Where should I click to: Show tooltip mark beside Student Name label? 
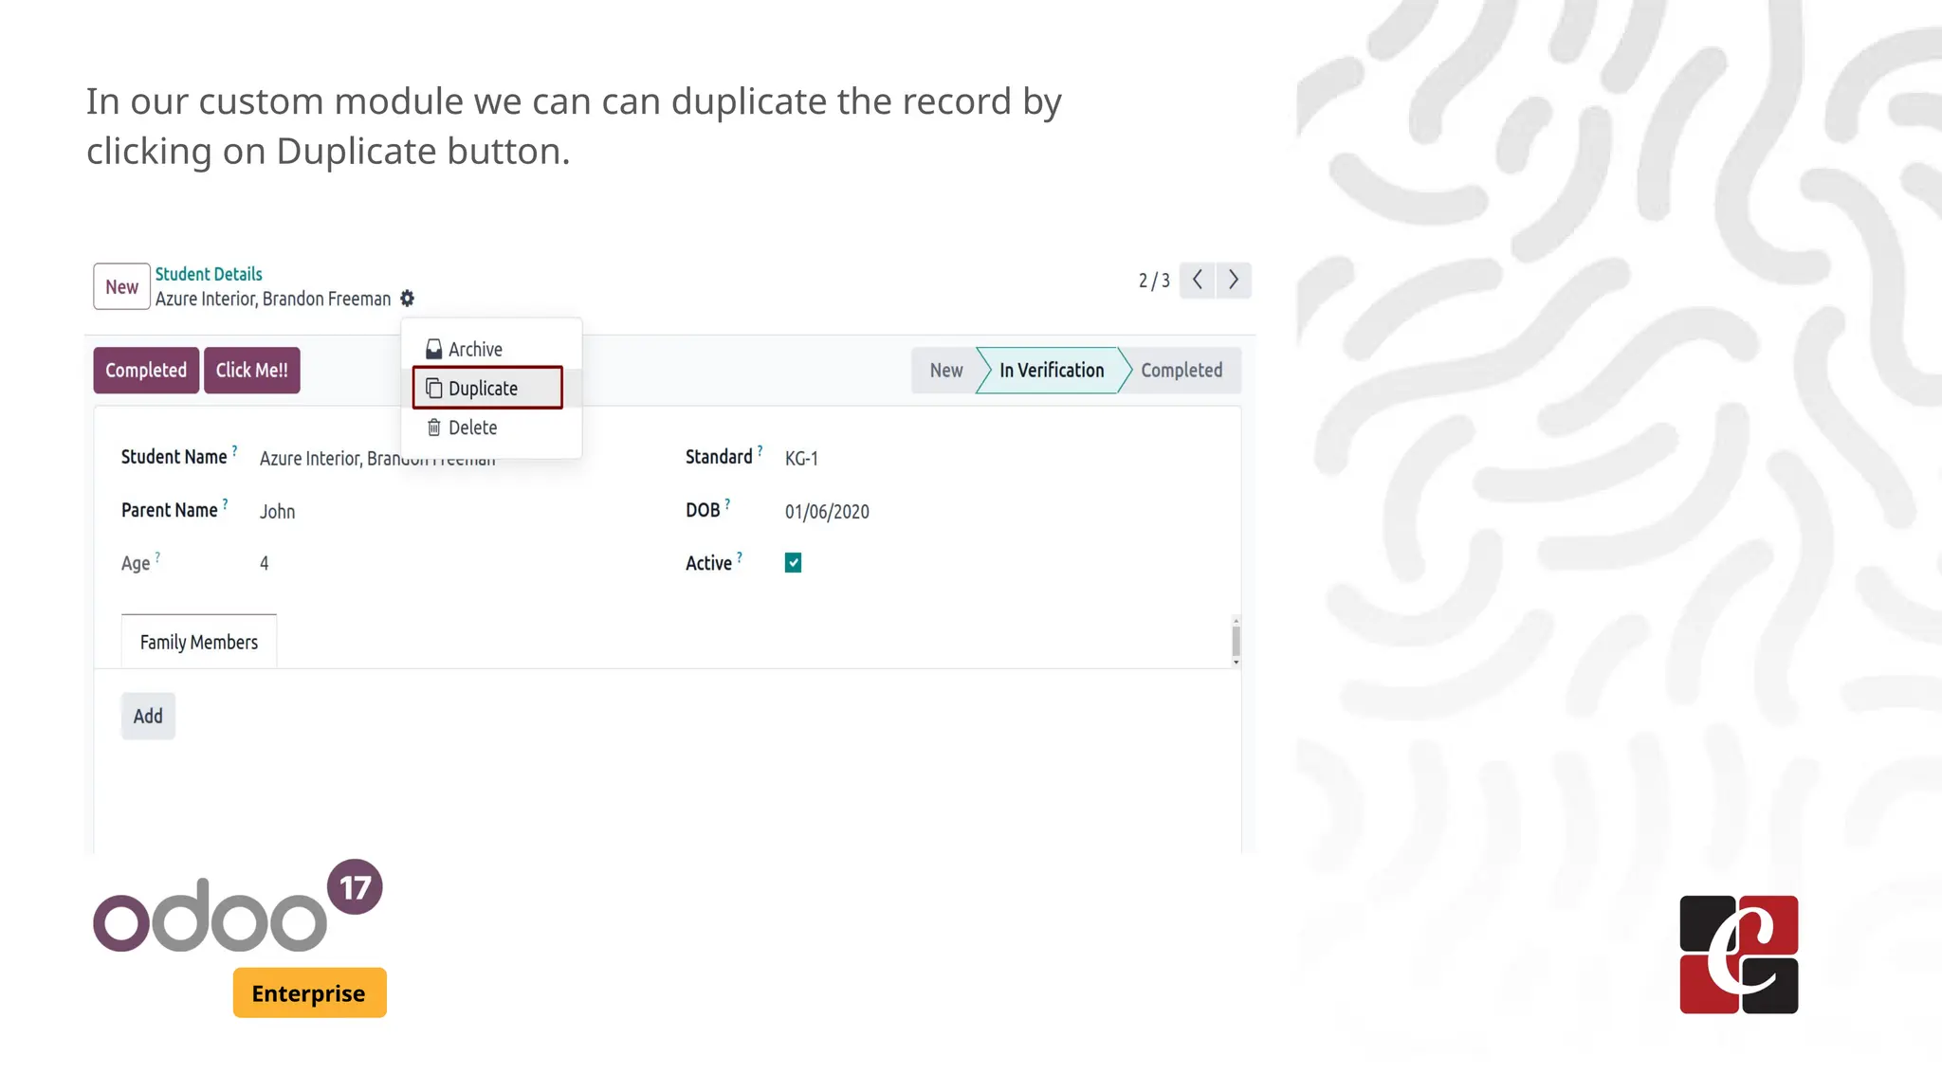pyautogui.click(x=235, y=450)
